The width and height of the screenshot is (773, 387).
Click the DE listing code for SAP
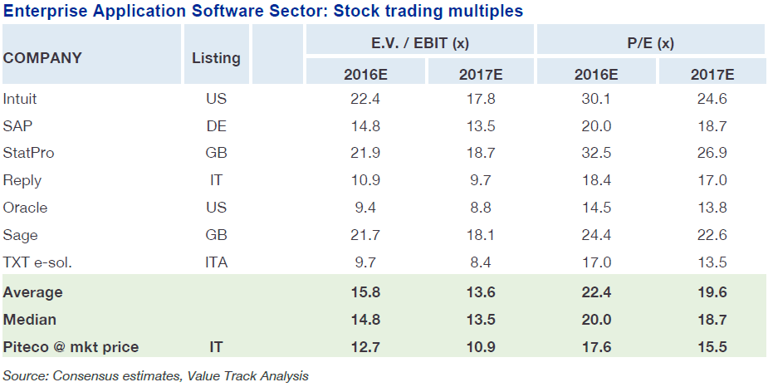pyautogui.click(x=216, y=127)
